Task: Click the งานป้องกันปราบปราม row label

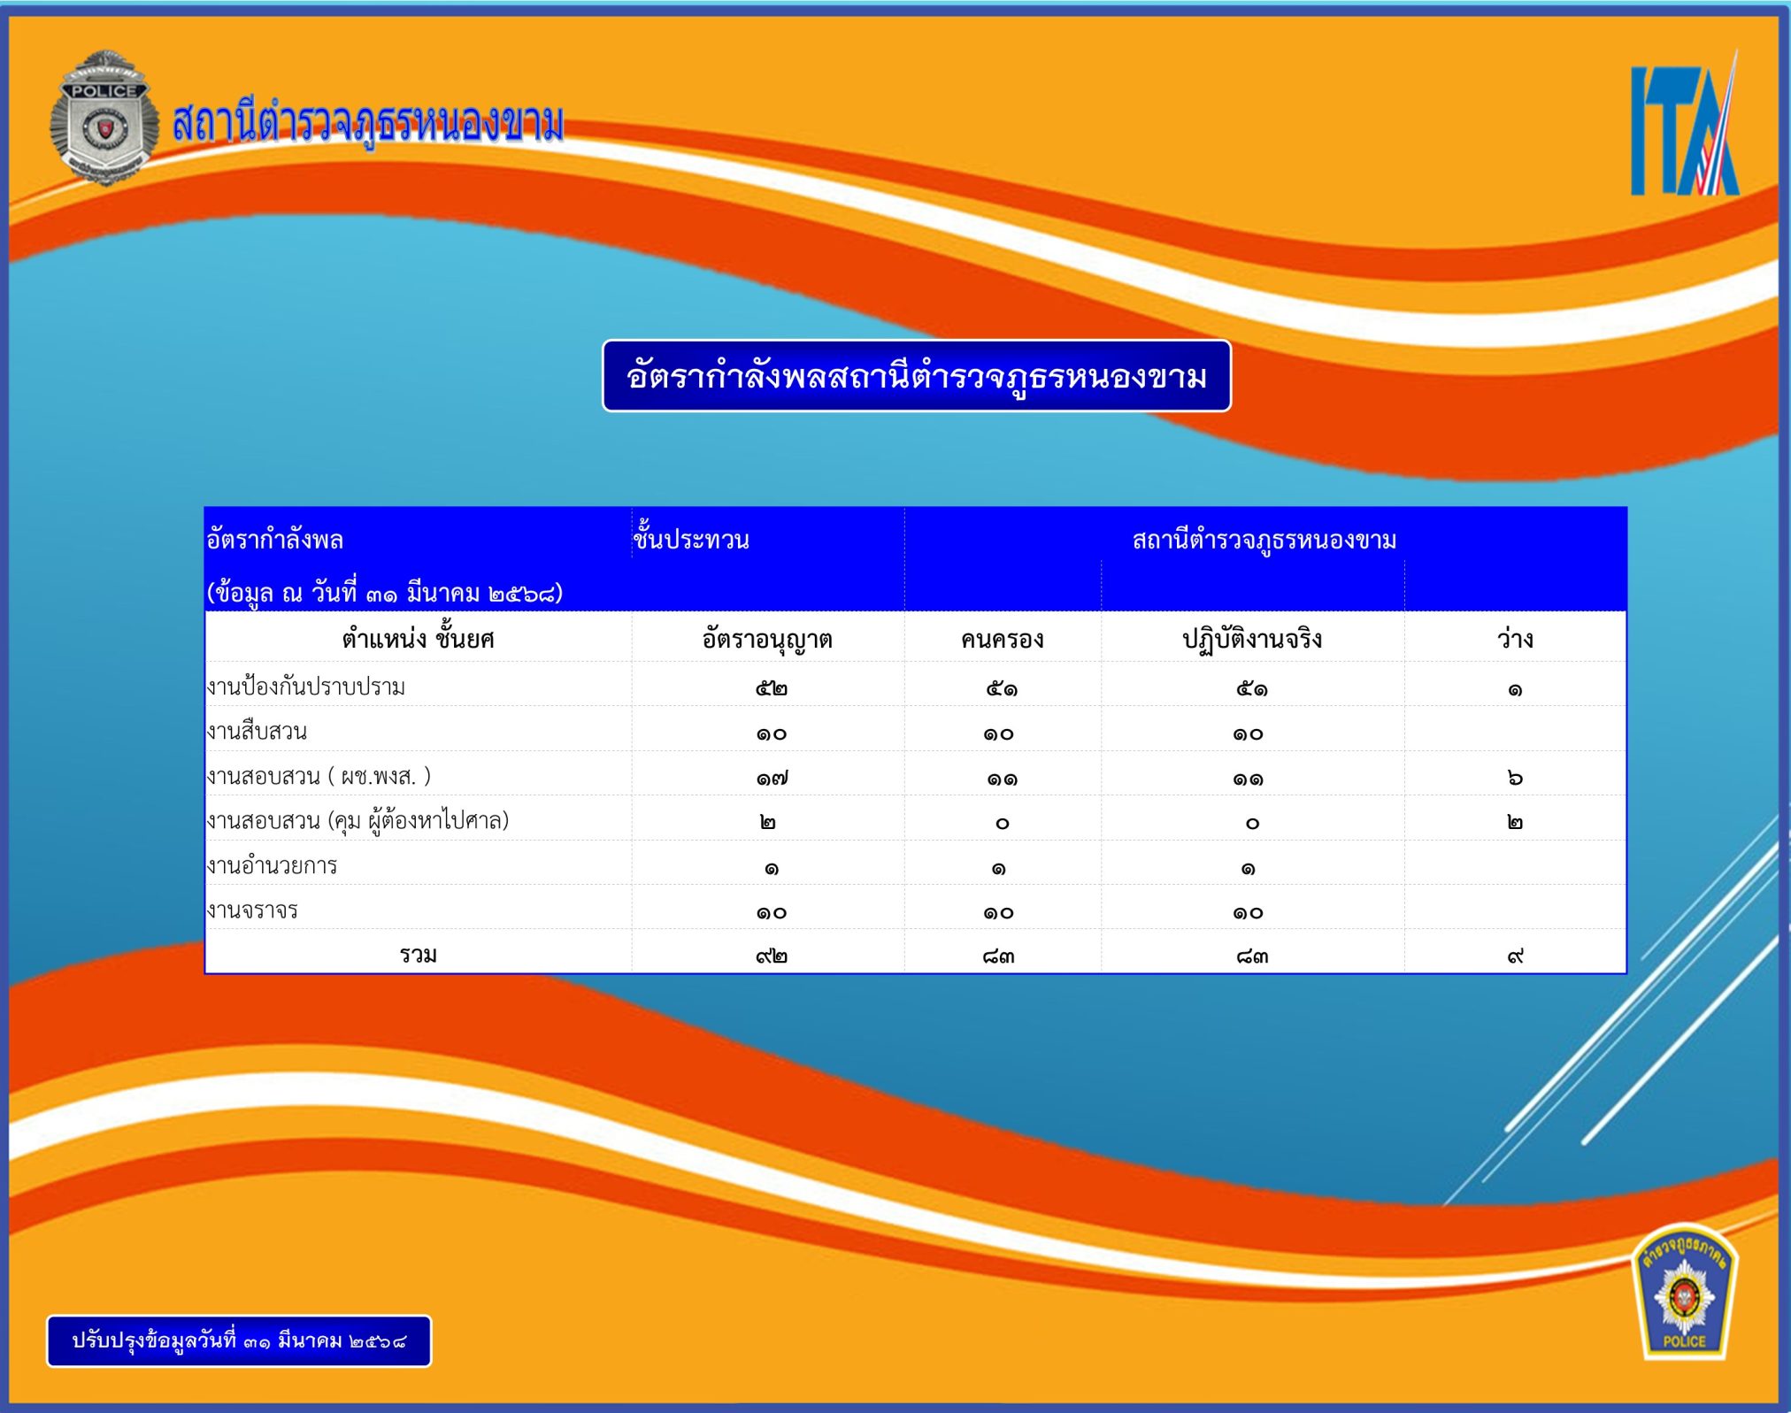Action: pyautogui.click(x=306, y=687)
